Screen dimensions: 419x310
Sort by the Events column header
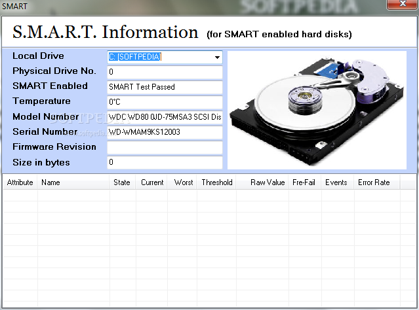(338, 182)
